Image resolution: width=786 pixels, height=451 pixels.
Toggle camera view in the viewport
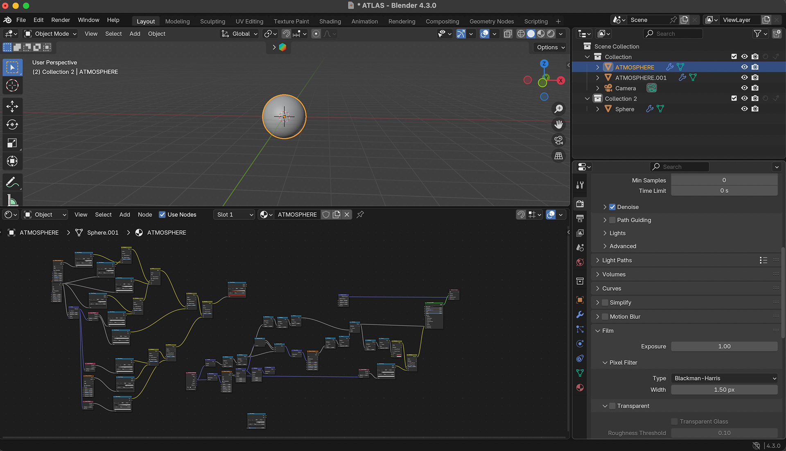coord(558,140)
